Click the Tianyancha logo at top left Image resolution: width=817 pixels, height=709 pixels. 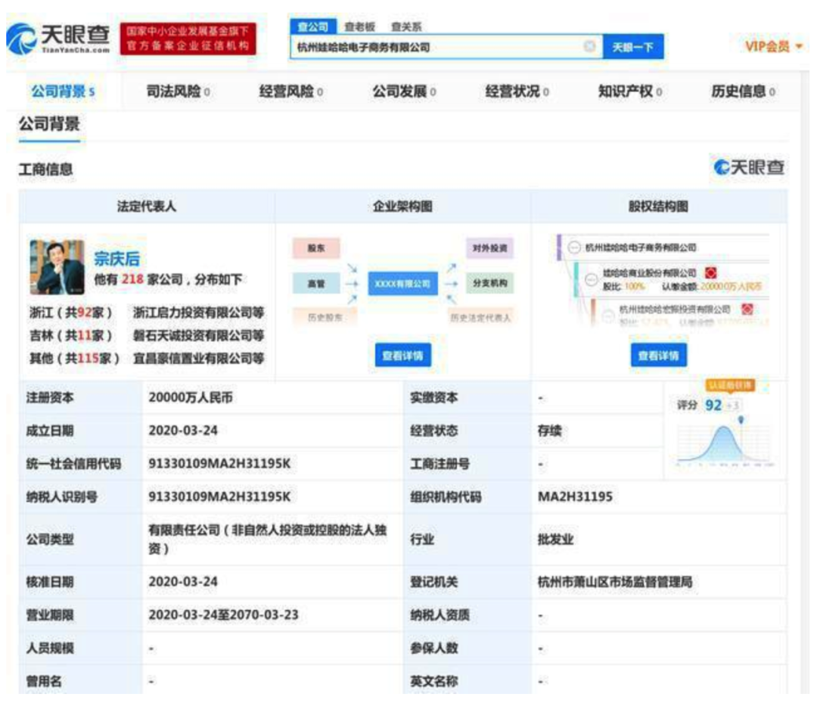click(x=58, y=39)
